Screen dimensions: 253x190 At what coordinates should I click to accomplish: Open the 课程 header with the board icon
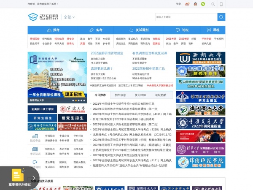click(213, 30)
